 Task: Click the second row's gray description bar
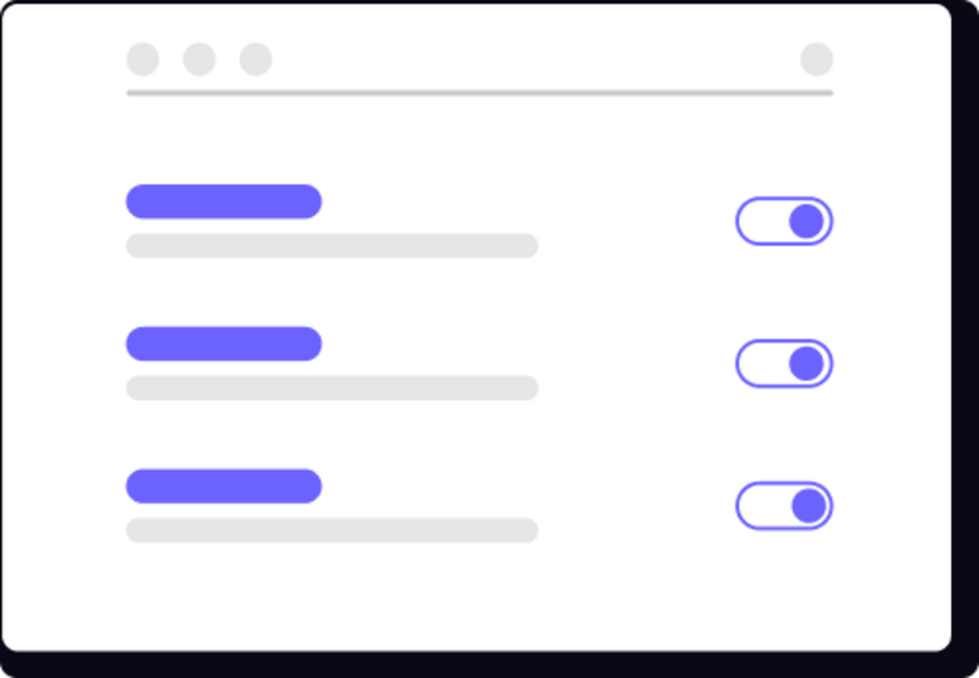(x=332, y=388)
